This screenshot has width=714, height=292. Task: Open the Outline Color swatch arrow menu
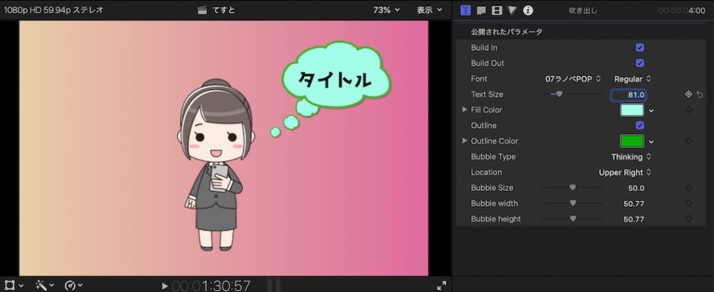coord(651,142)
